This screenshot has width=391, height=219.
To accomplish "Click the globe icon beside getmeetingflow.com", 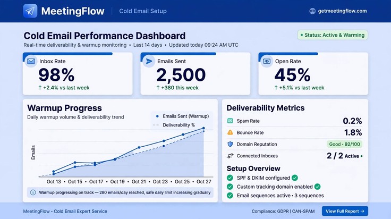I will [x=312, y=11].
